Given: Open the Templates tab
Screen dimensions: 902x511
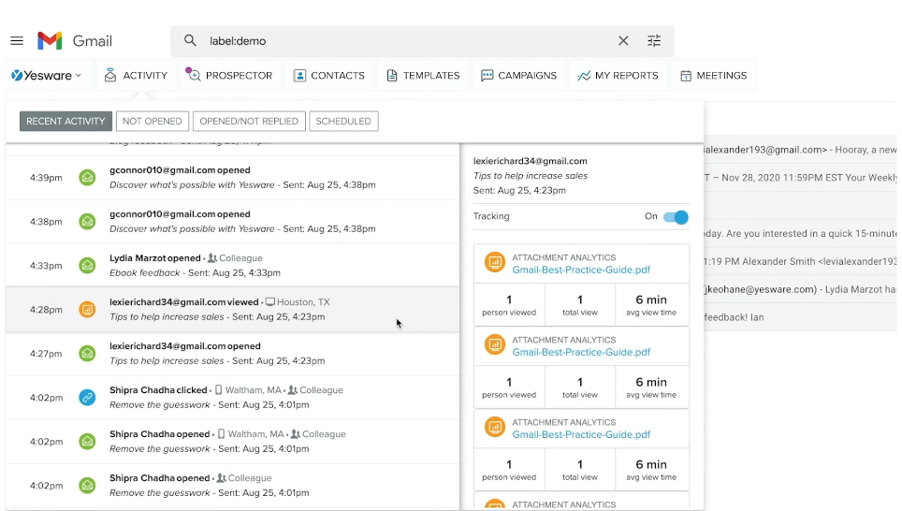Looking at the screenshot, I should click(423, 76).
